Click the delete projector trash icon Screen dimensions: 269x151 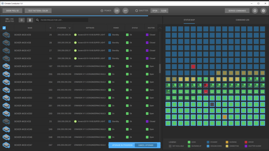pyautogui.click(x=30, y=20)
